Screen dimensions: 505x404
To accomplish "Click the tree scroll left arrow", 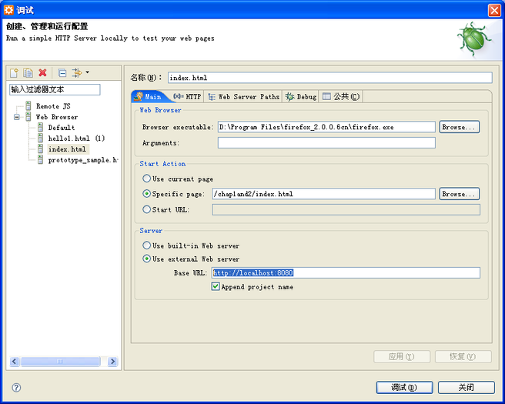I will coord(14,362).
